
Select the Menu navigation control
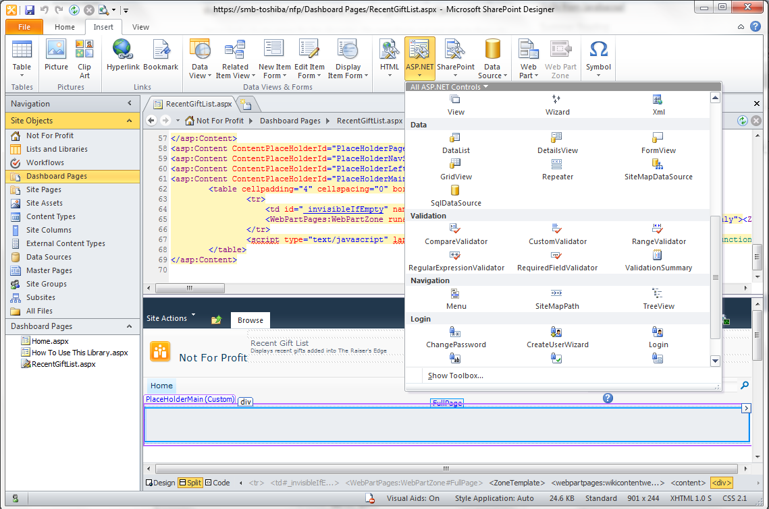pos(456,299)
